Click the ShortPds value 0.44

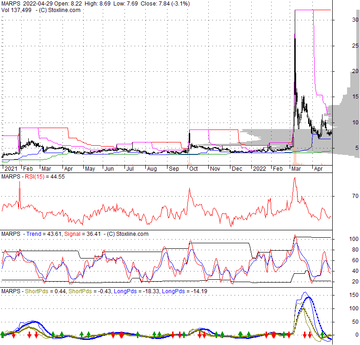(60, 291)
